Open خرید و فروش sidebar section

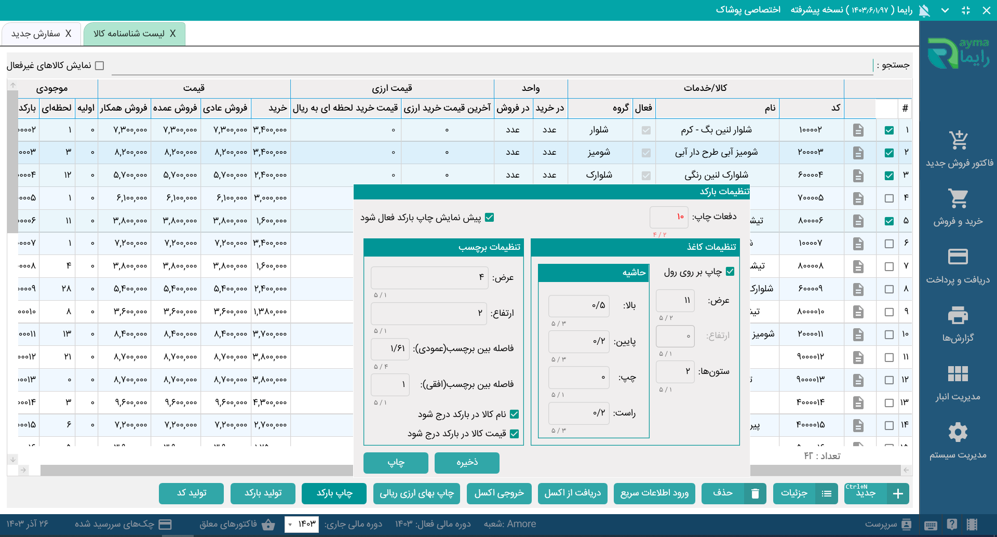pyautogui.click(x=958, y=207)
